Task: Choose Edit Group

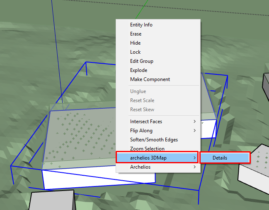Action: tap(158, 61)
